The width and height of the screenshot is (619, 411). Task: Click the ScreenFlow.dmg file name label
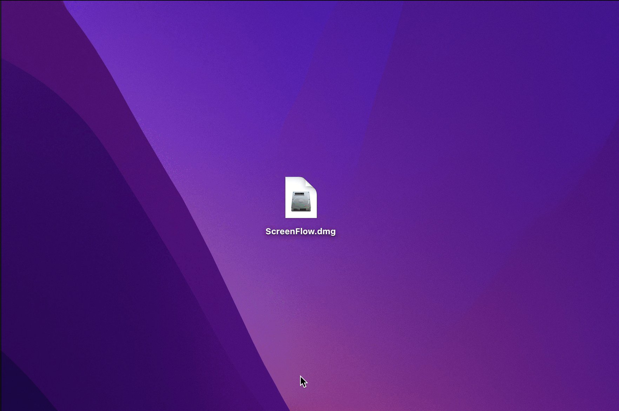(x=301, y=231)
